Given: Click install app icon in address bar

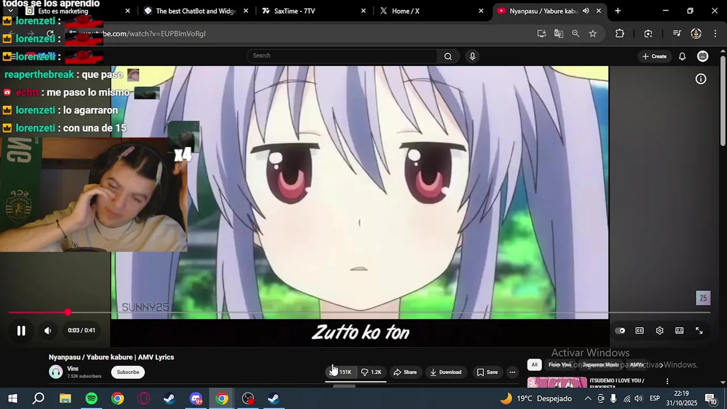Looking at the screenshot, I should [x=542, y=34].
